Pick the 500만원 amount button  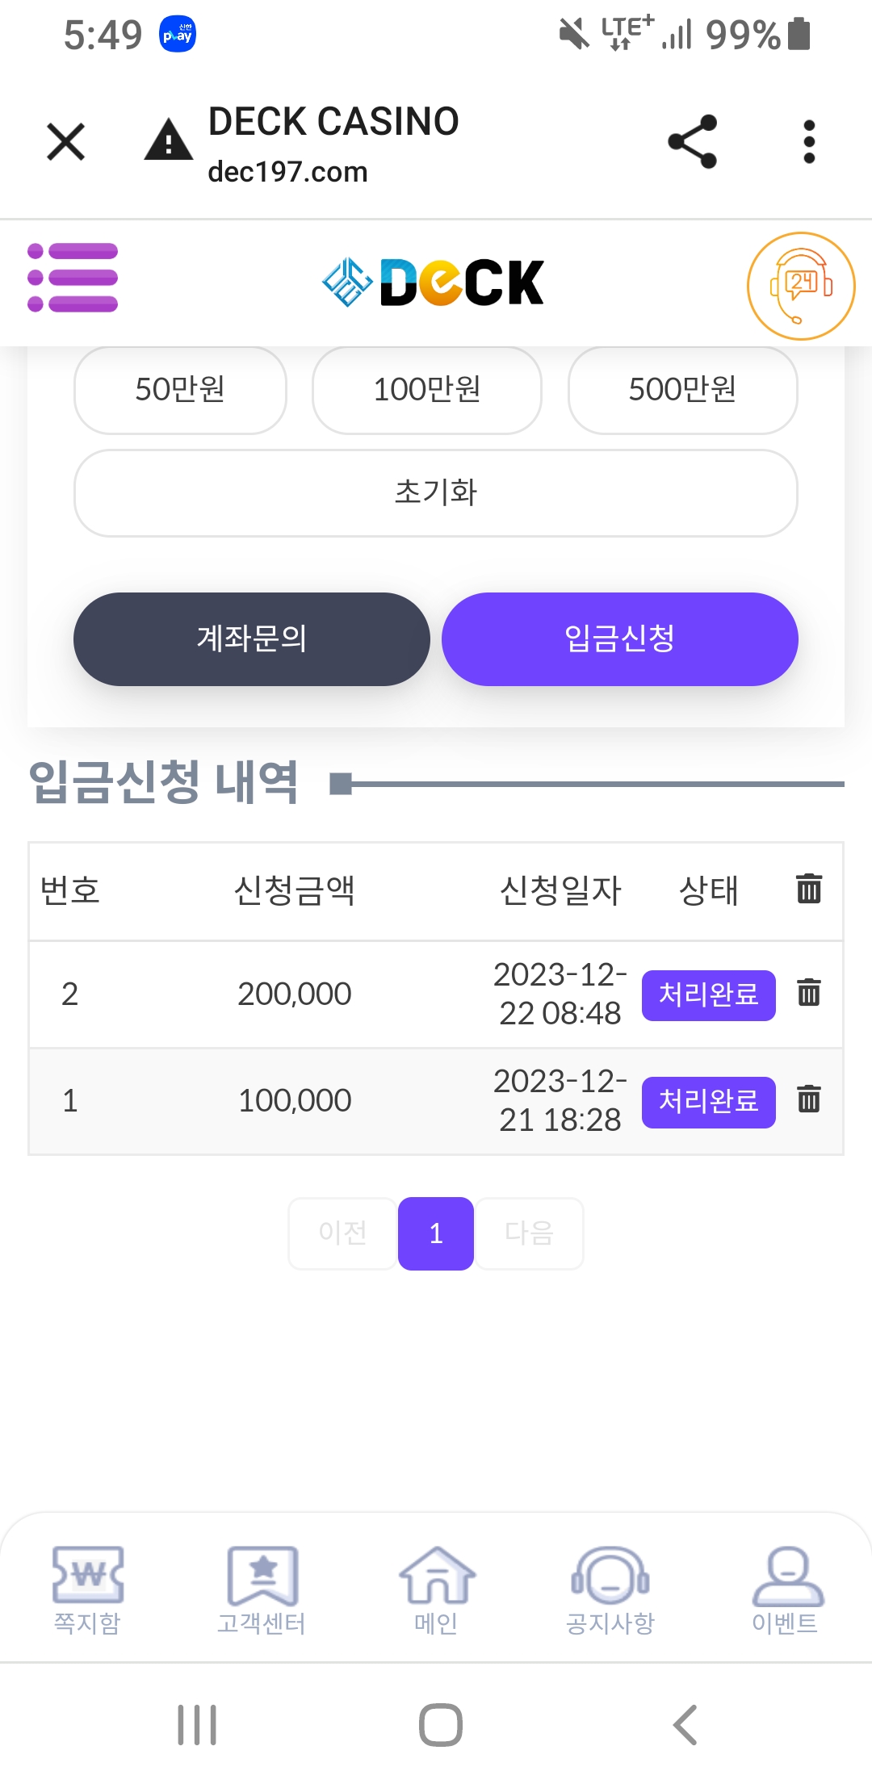(682, 390)
